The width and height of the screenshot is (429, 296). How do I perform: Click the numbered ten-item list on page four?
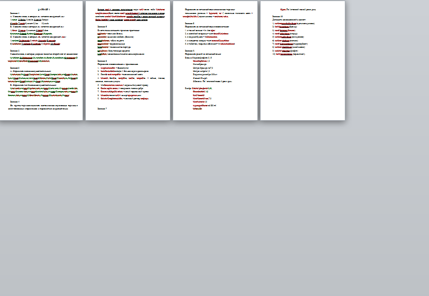pyautogui.click(x=293, y=39)
